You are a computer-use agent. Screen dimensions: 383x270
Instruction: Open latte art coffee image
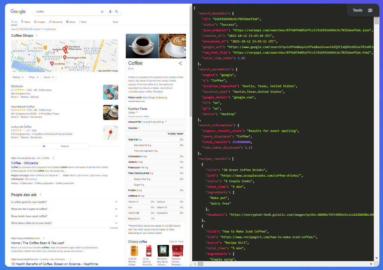(x=172, y=46)
